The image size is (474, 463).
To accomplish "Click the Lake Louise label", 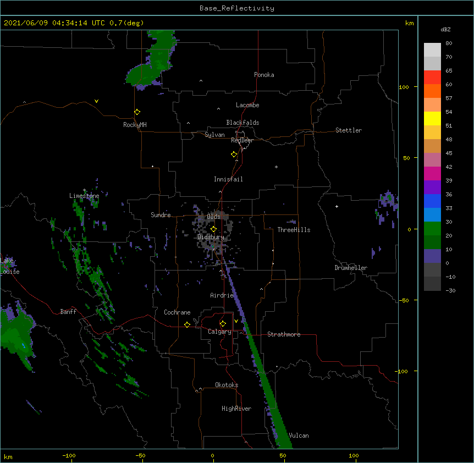I will coord(10,266).
